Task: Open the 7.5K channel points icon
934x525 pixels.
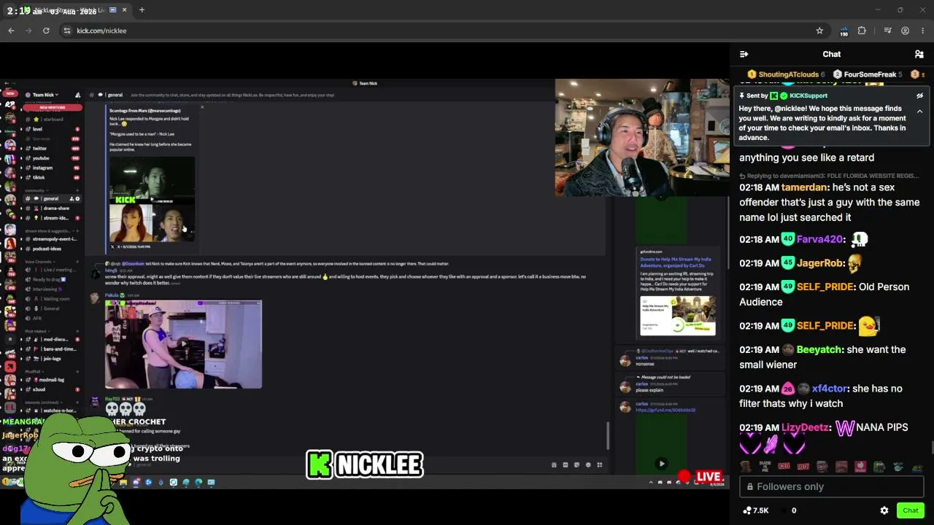Action: click(x=747, y=510)
